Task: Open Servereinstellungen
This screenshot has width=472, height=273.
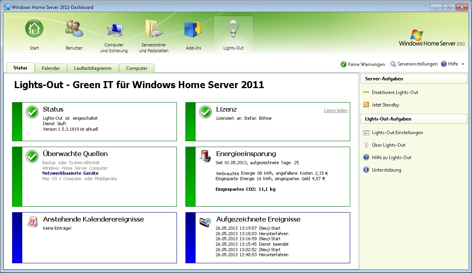Action: coord(417,64)
